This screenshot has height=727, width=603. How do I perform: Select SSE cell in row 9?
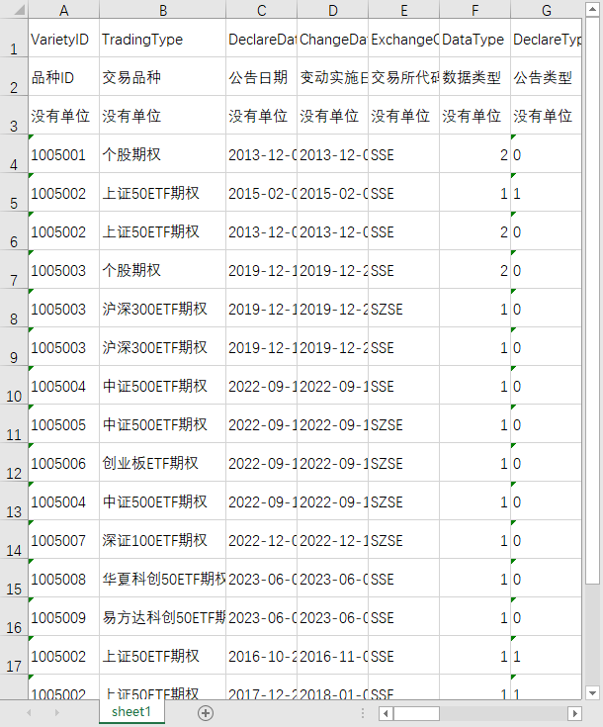(x=403, y=347)
